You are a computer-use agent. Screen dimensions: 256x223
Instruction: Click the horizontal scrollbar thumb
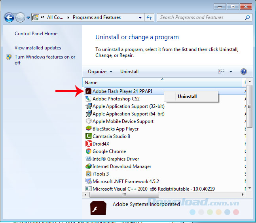[124, 195]
